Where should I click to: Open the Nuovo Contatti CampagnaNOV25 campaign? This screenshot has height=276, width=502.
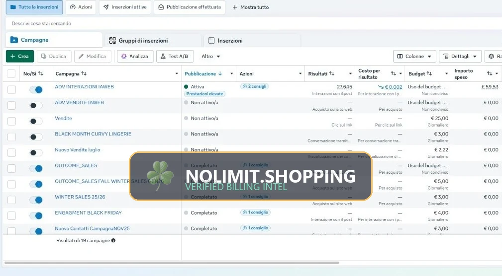pyautogui.click(x=92, y=228)
